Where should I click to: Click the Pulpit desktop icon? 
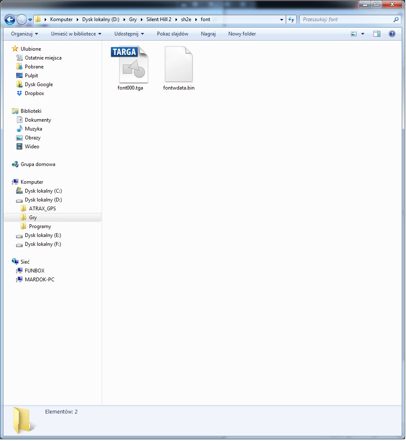19,75
